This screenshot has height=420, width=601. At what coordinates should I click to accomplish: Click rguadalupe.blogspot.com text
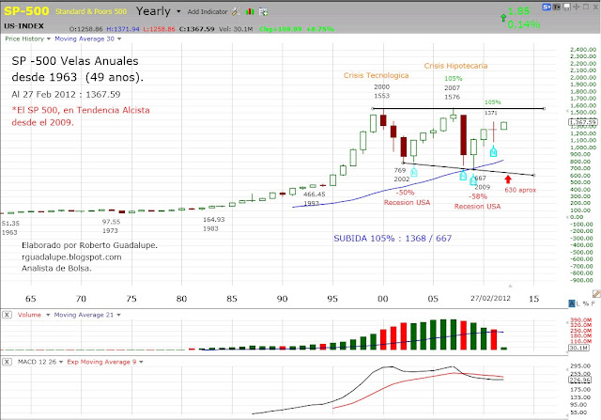point(71,257)
